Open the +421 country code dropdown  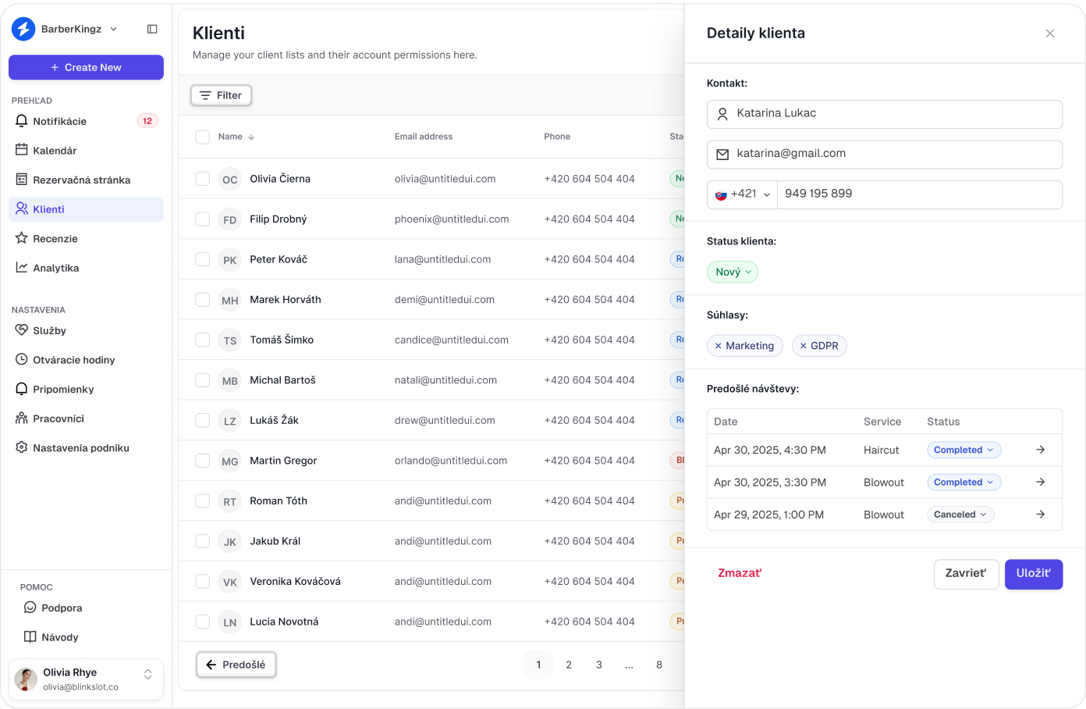pos(742,194)
